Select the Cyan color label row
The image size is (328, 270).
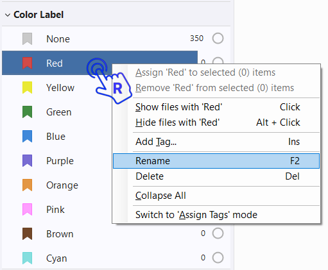pyautogui.click(x=116, y=258)
